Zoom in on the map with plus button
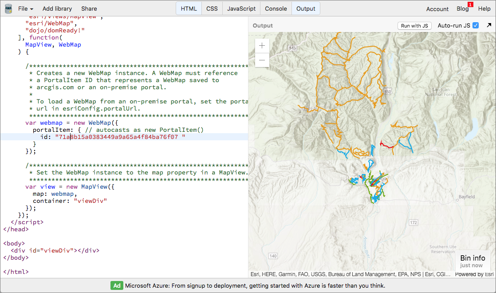496x293 pixels. coord(262,46)
